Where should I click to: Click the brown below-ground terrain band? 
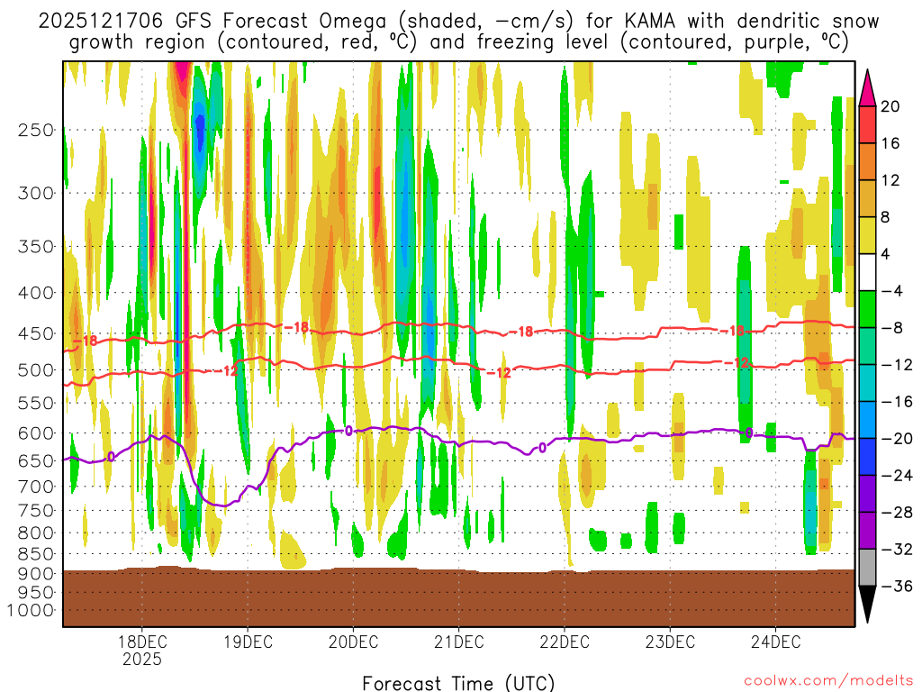tap(458, 598)
